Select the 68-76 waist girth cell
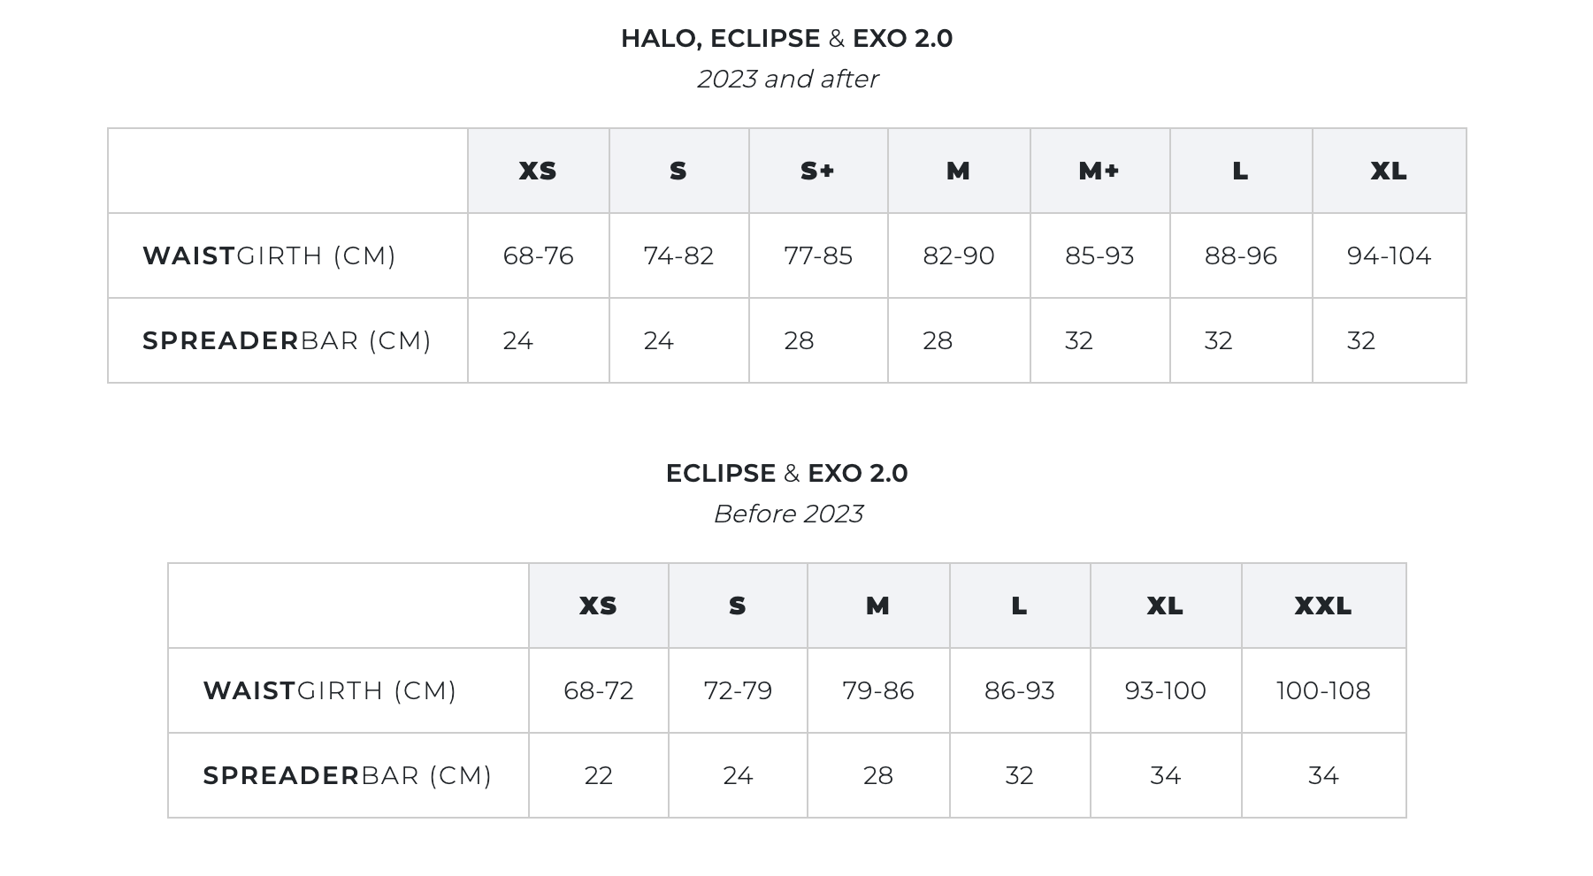 coord(538,255)
